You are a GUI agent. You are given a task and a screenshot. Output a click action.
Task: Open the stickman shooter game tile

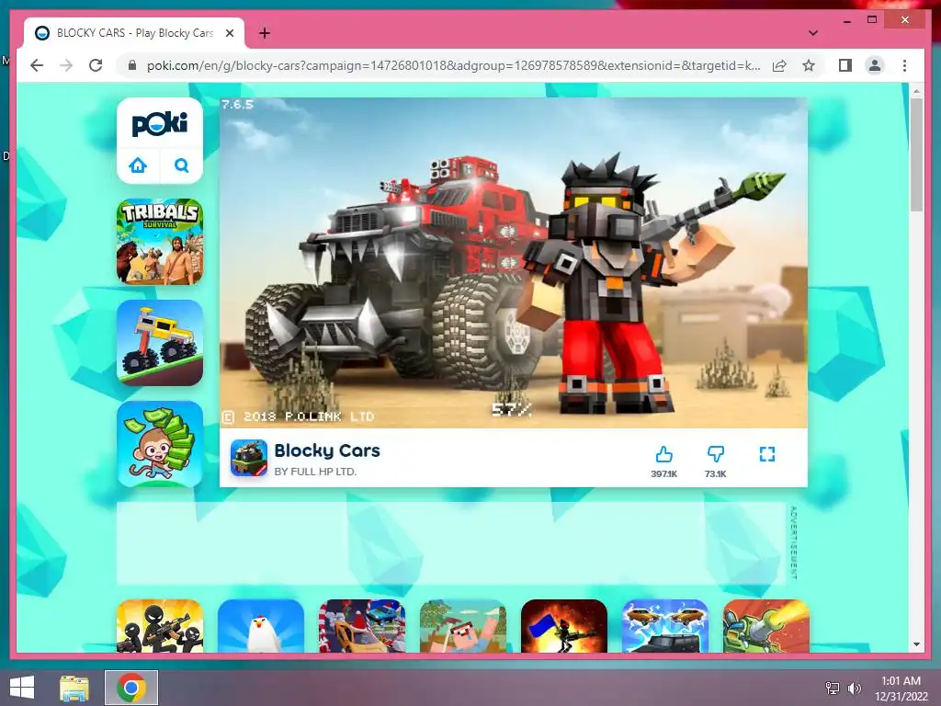point(160,625)
